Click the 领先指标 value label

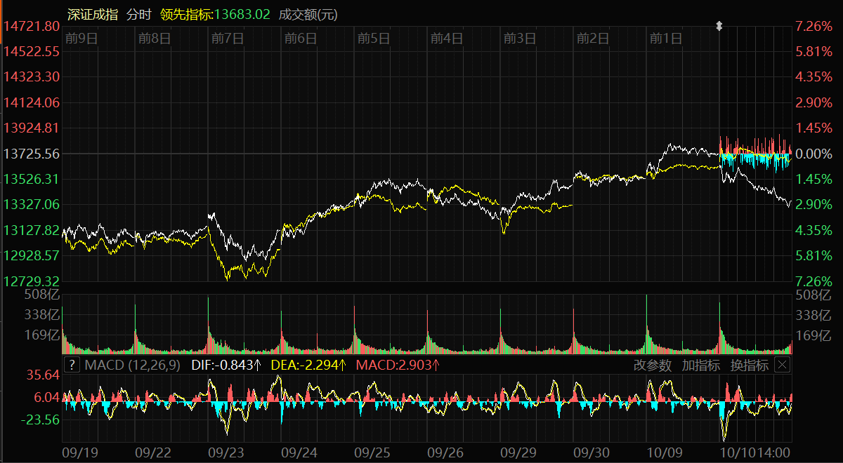(215, 14)
